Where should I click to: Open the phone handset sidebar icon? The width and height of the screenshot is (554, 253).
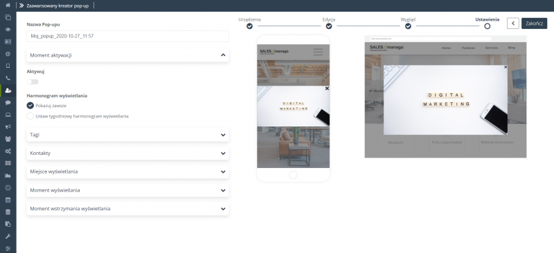point(8,78)
